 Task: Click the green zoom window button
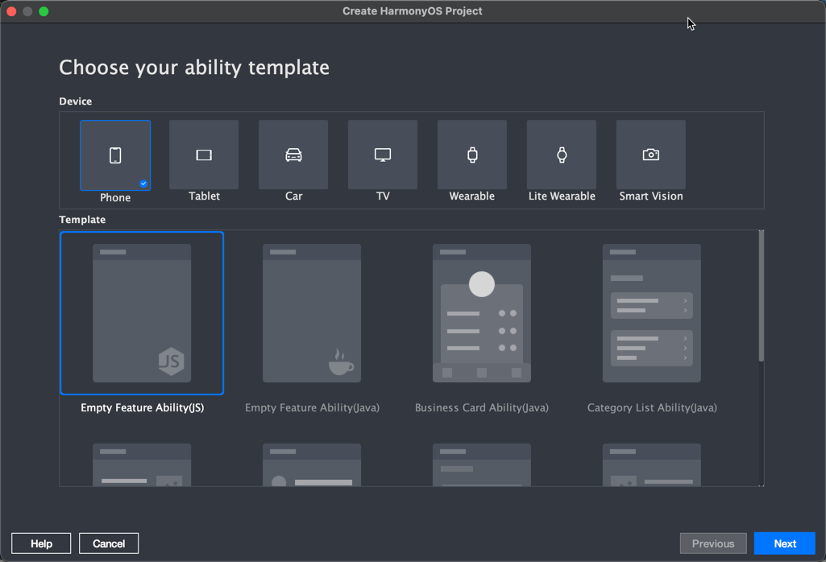(44, 11)
